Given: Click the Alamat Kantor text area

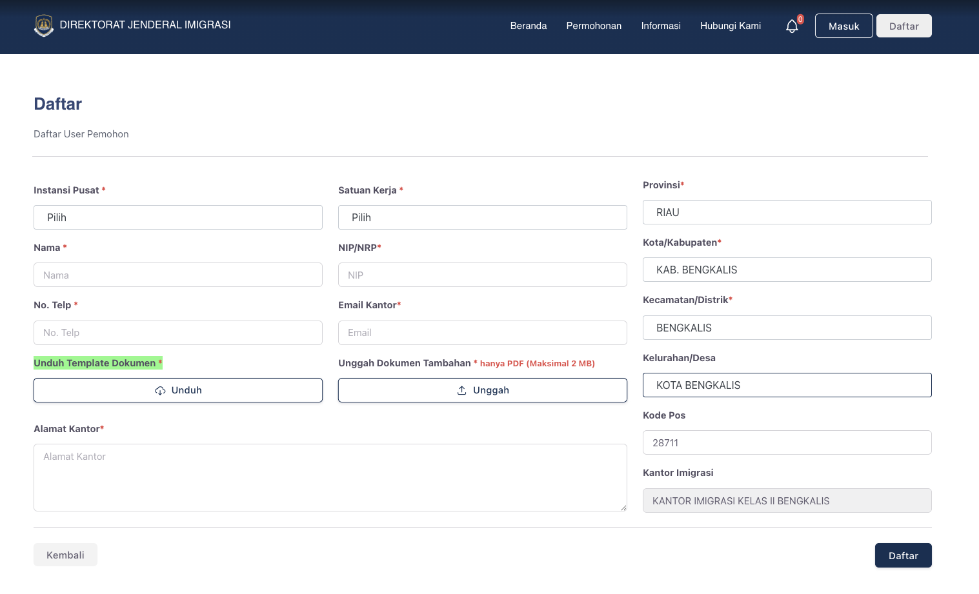Looking at the screenshot, I should [330, 478].
